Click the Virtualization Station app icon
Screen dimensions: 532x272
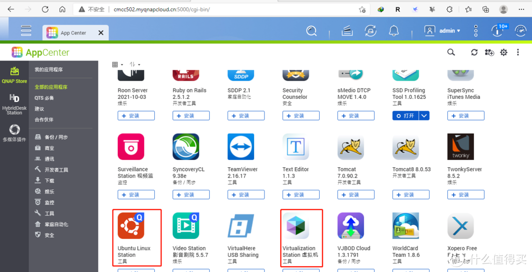point(296,226)
